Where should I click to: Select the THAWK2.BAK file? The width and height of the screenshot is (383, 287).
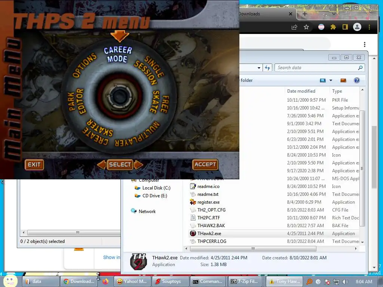207,225
